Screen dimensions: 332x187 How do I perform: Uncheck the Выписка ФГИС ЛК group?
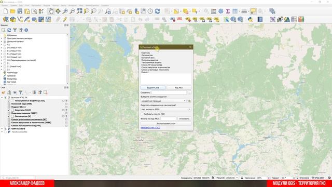click(x=6, y=98)
